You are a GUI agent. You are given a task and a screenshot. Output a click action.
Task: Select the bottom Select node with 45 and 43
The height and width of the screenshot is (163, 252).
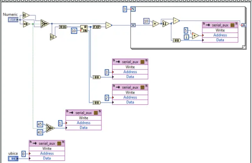point(50,128)
